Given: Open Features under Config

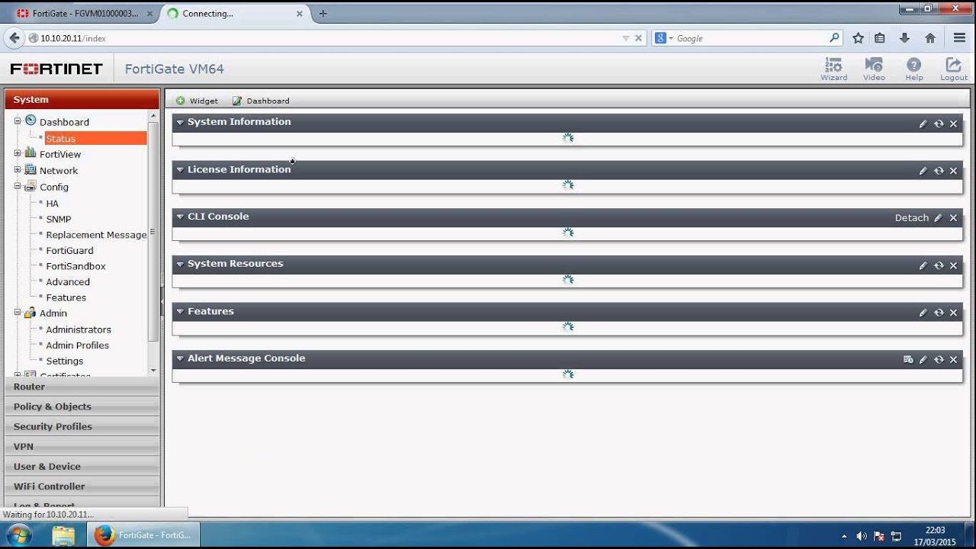Looking at the screenshot, I should 66,297.
